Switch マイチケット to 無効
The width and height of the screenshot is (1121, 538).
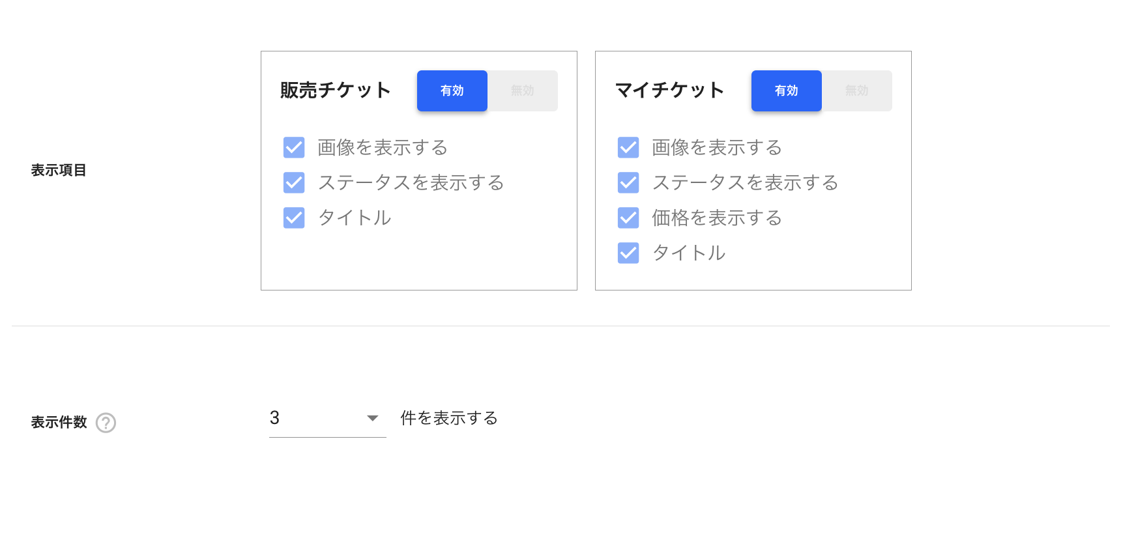coord(857,91)
